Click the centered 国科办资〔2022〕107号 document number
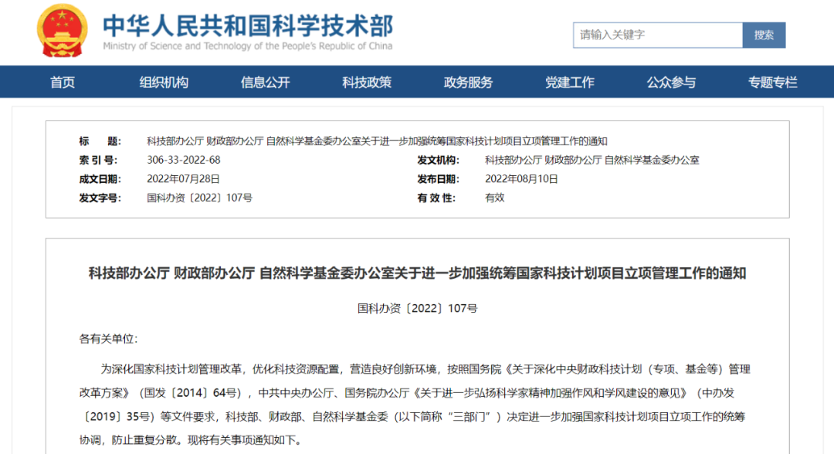Viewport: 834px width, 454px height. [417, 308]
